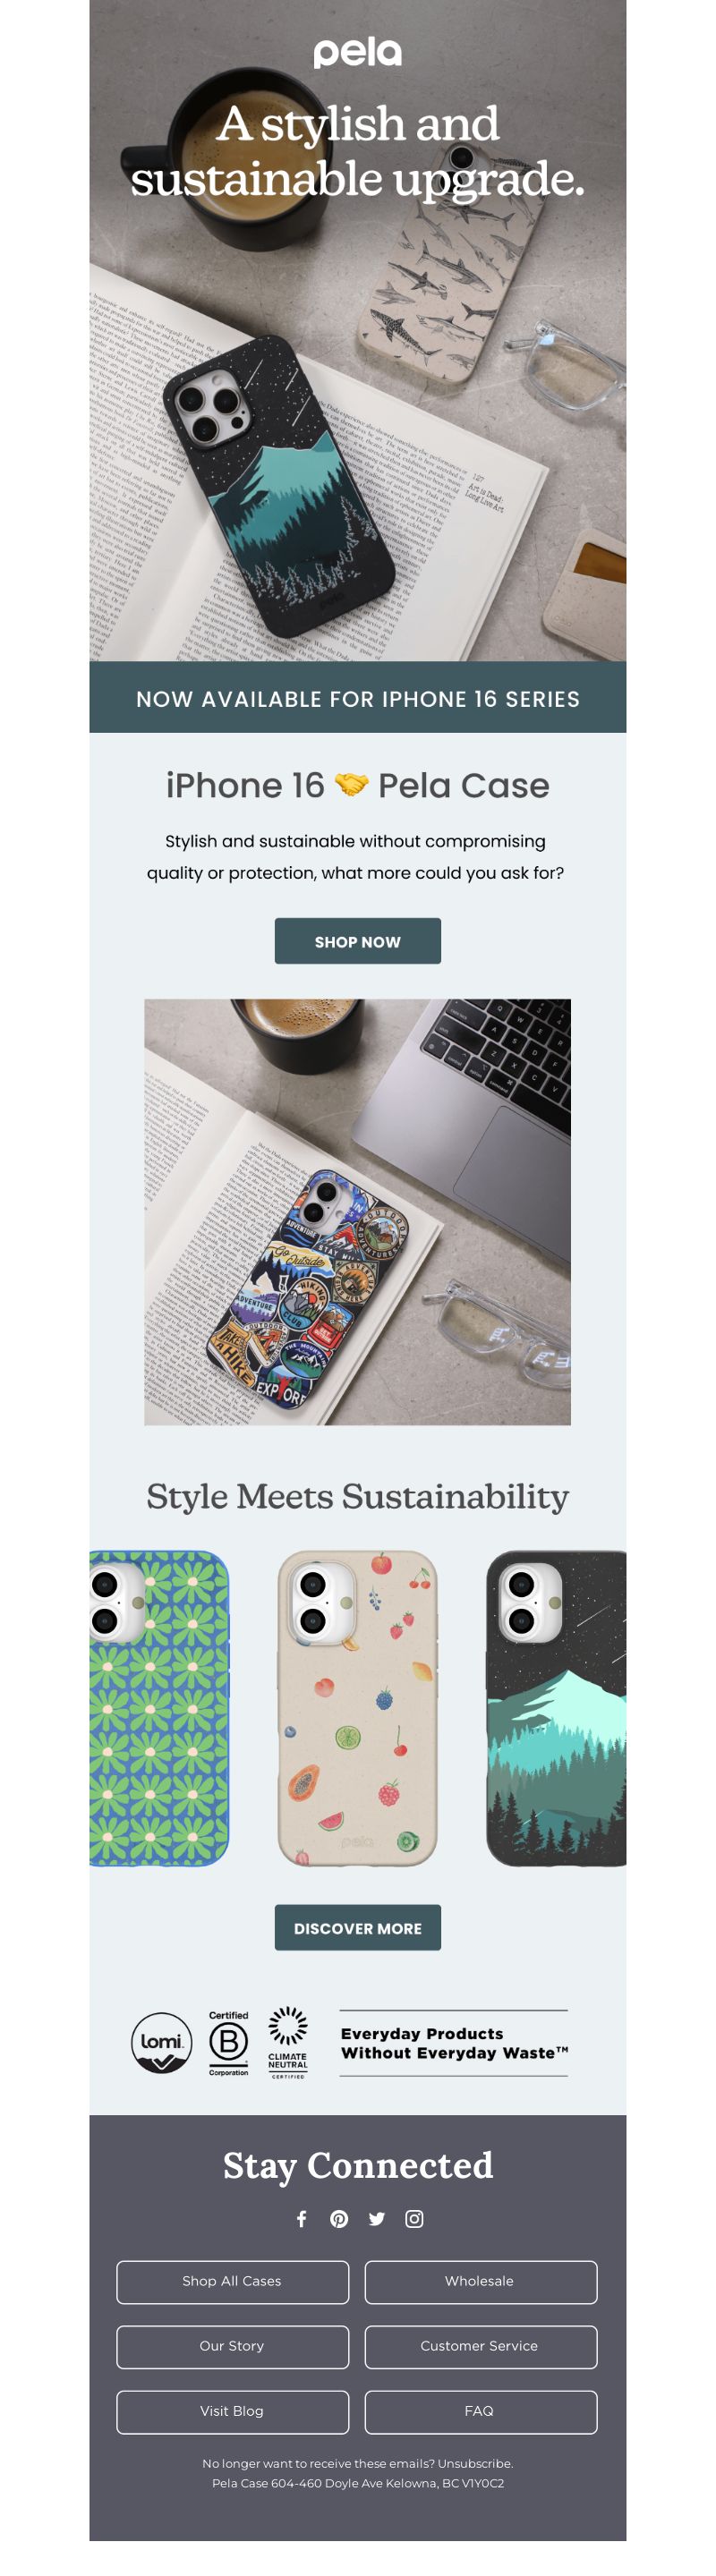Open the Instagram social icon
This screenshot has width=716, height=2576.
click(414, 2218)
